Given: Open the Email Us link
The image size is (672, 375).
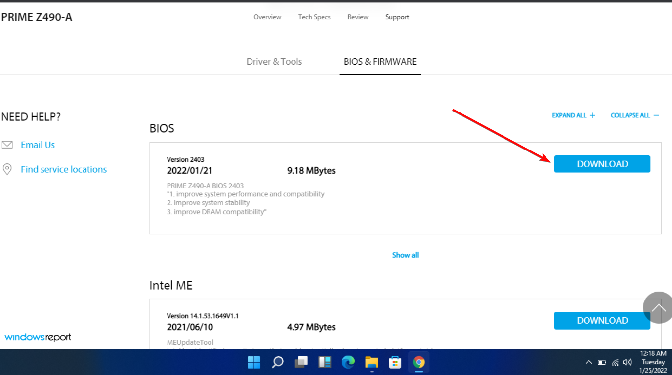Looking at the screenshot, I should 38,145.
